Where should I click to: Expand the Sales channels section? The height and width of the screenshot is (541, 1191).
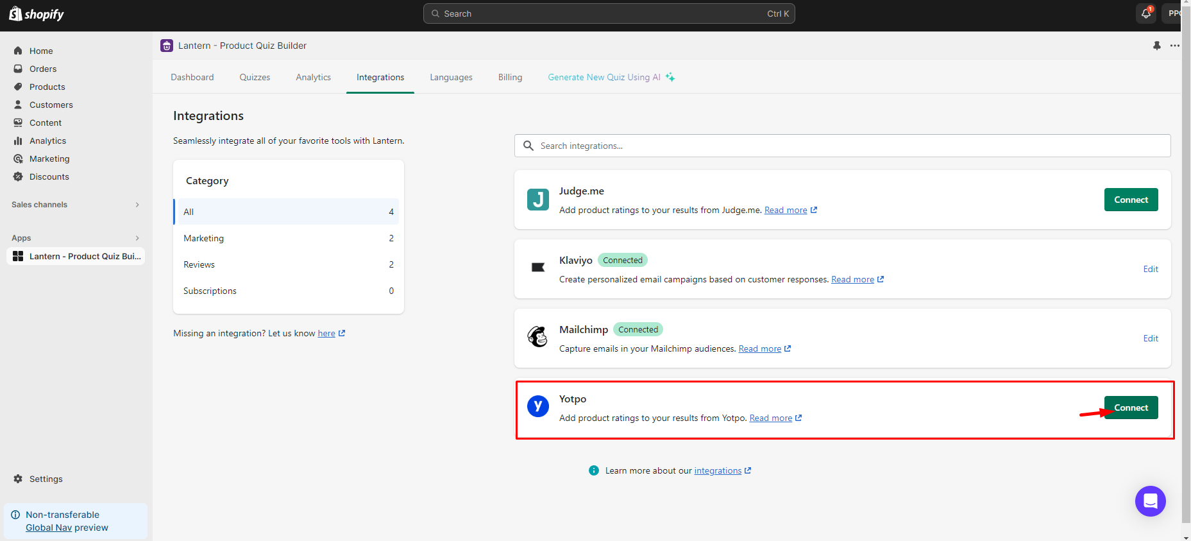coord(137,205)
